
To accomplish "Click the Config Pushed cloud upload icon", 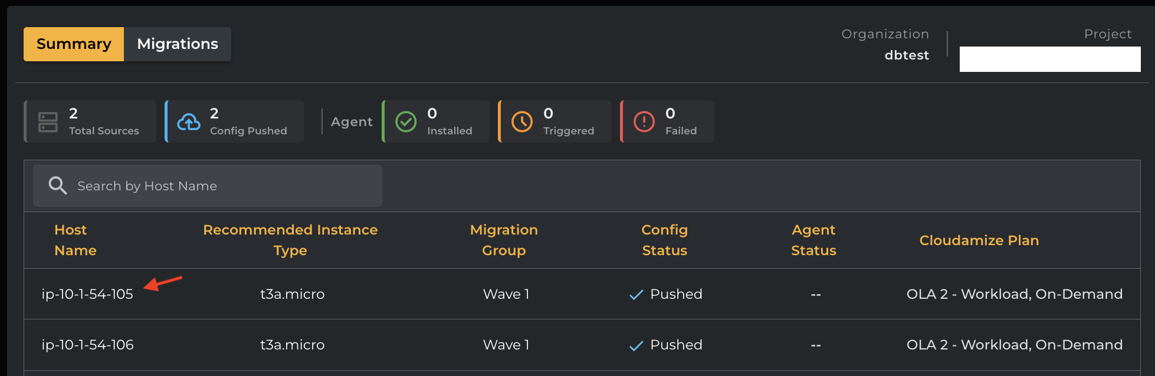I will (189, 122).
